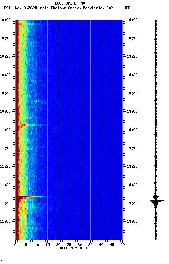Click the '10:50' PST time label
The image size is (169, 264).
click(5, 112)
